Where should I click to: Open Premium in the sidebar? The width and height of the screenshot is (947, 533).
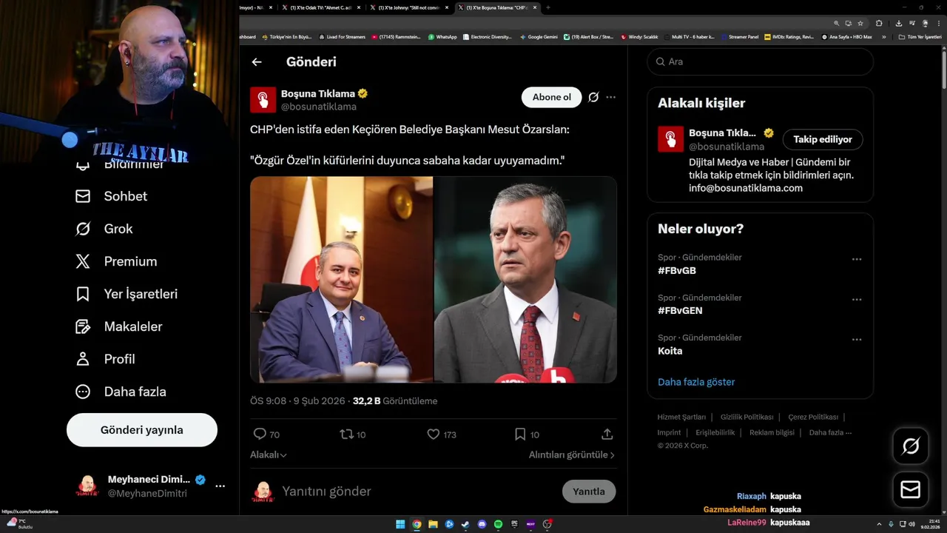[115, 261]
